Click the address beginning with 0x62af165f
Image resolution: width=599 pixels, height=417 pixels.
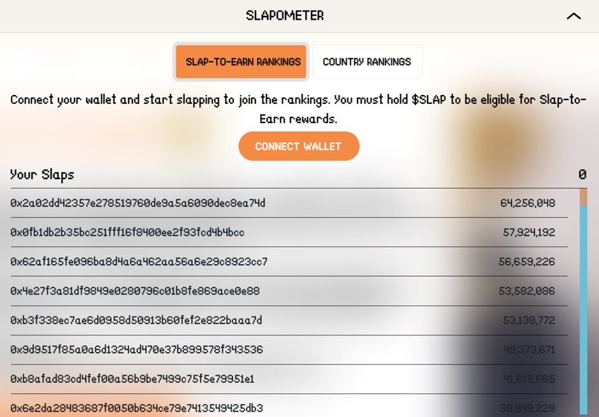click(139, 262)
